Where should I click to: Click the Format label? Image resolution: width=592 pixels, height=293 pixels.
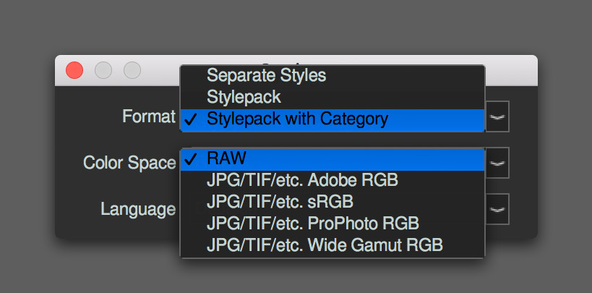(x=149, y=116)
